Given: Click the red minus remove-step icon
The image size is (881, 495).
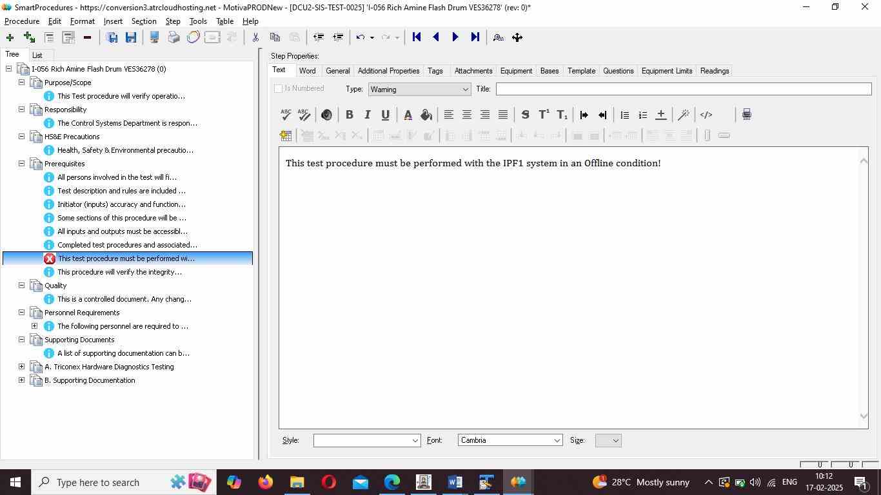Looking at the screenshot, I should pos(87,37).
